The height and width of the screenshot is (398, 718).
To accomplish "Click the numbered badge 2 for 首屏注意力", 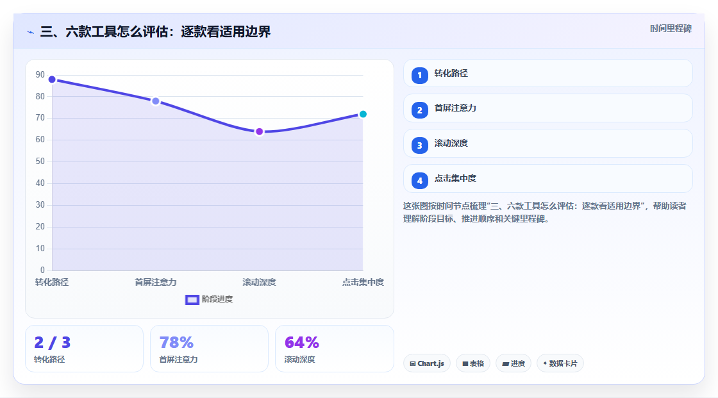I will click(419, 110).
